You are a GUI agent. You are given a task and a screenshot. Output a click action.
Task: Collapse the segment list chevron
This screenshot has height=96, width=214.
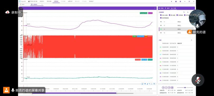[191, 40]
